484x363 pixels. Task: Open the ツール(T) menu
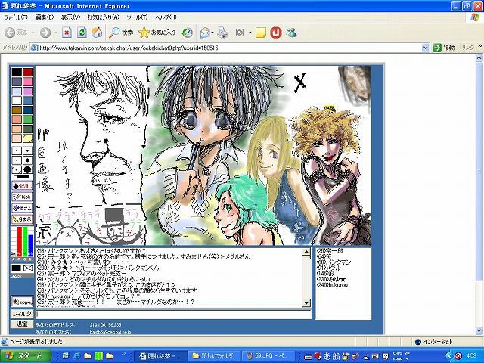coord(137,17)
